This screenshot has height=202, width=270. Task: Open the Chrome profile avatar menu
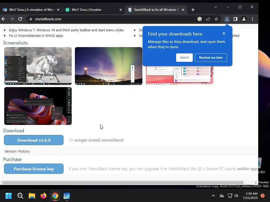point(244,19)
